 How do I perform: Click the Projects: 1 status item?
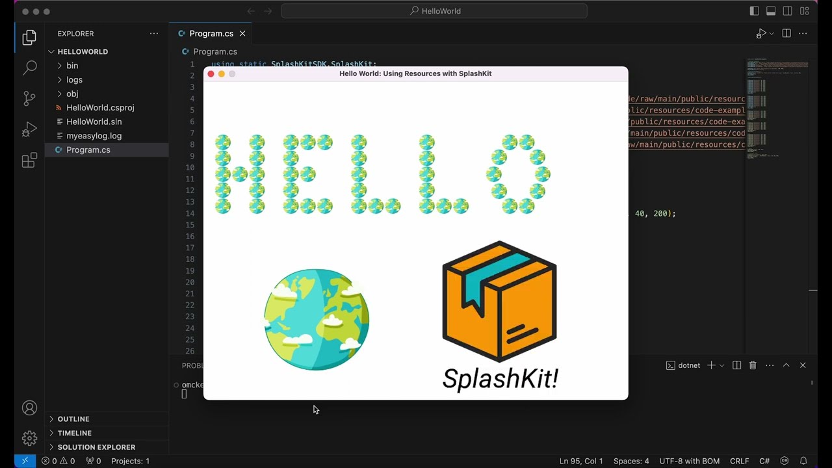click(x=130, y=461)
